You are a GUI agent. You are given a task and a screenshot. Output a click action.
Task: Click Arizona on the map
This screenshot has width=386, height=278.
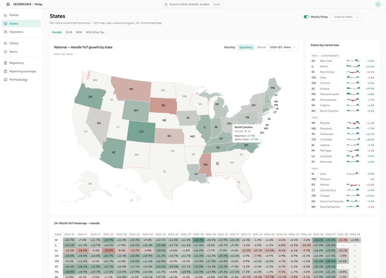click(113, 152)
